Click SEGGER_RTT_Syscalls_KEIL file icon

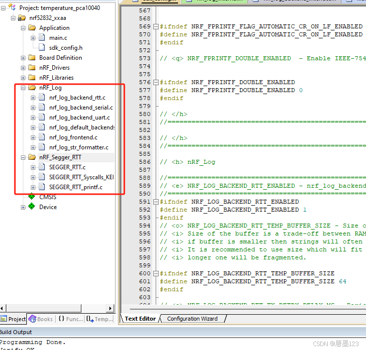(x=42, y=177)
